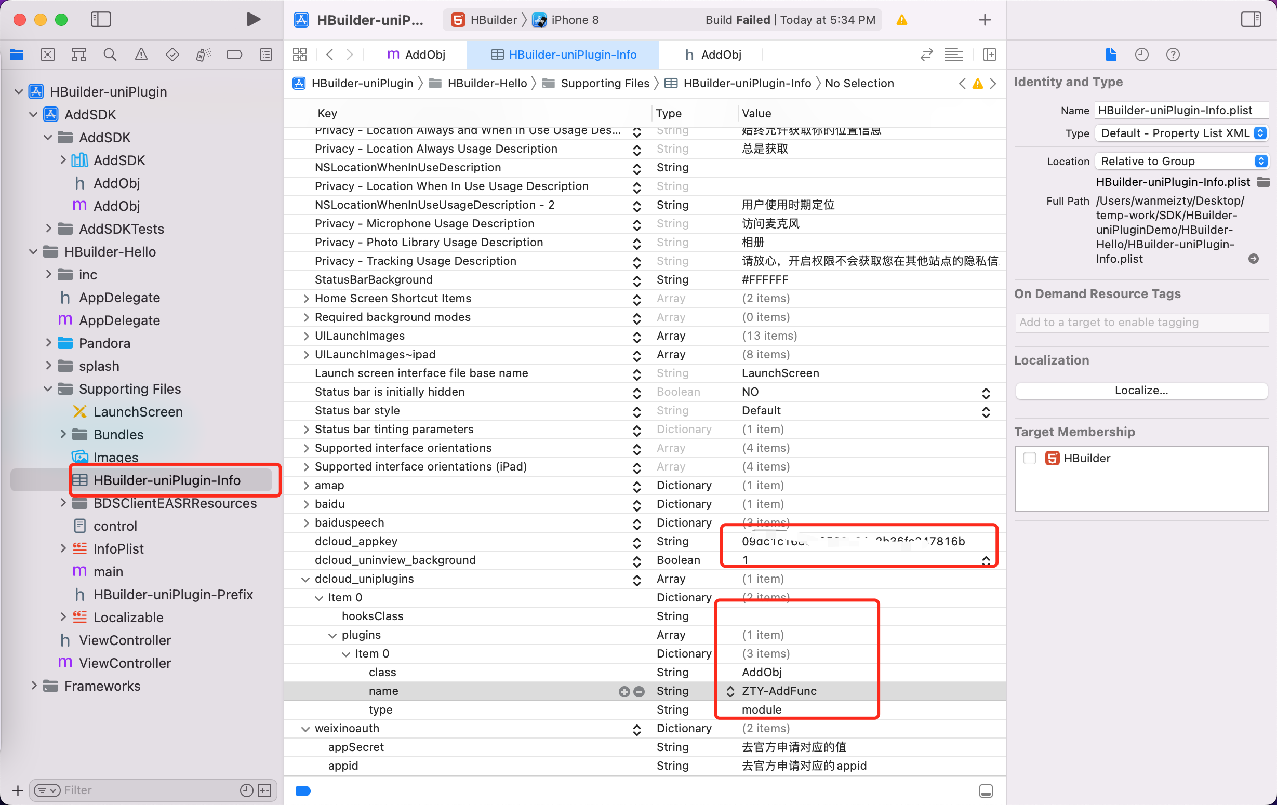
Task: Open editor options lines icon
Action: point(953,55)
